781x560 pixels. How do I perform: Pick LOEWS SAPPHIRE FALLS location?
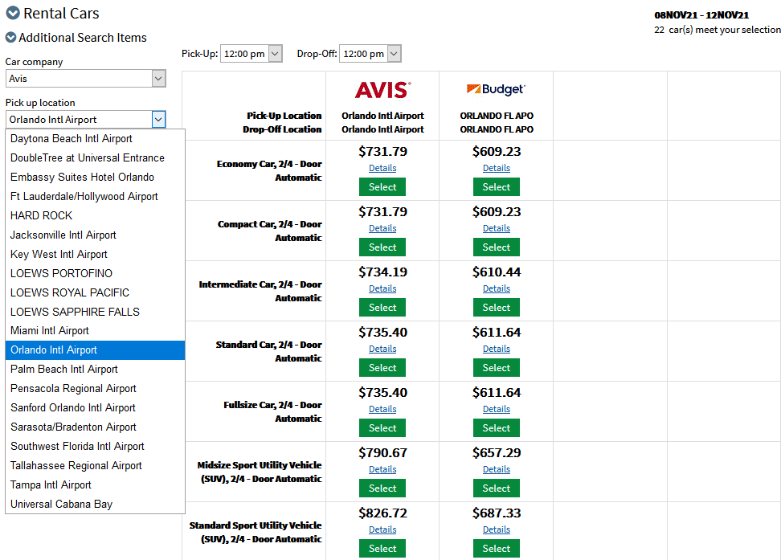coord(95,312)
